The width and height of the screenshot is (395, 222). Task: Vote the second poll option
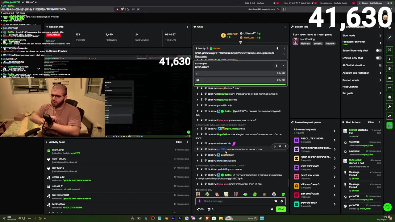tap(241, 80)
